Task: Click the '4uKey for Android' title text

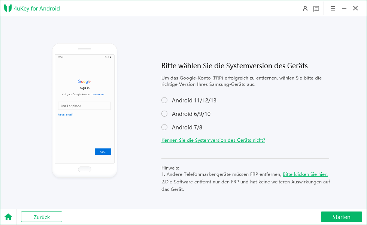Action: 37,8
